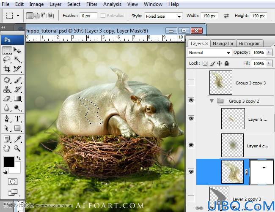The width and height of the screenshot is (275, 212).
Task: Toggle Lock image pixels
Action: coord(212,63)
